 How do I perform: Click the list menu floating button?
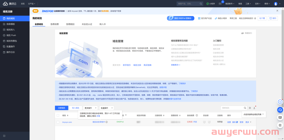(x=280, y=125)
